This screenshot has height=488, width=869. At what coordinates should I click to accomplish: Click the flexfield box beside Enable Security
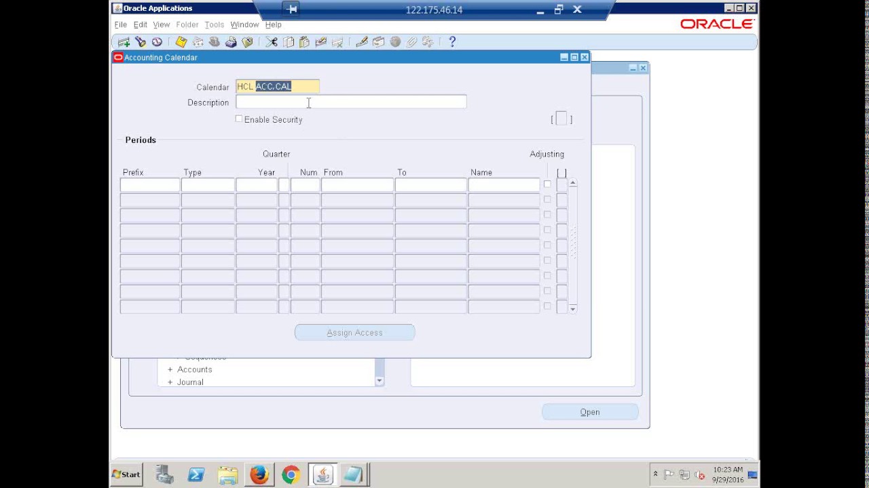click(561, 119)
